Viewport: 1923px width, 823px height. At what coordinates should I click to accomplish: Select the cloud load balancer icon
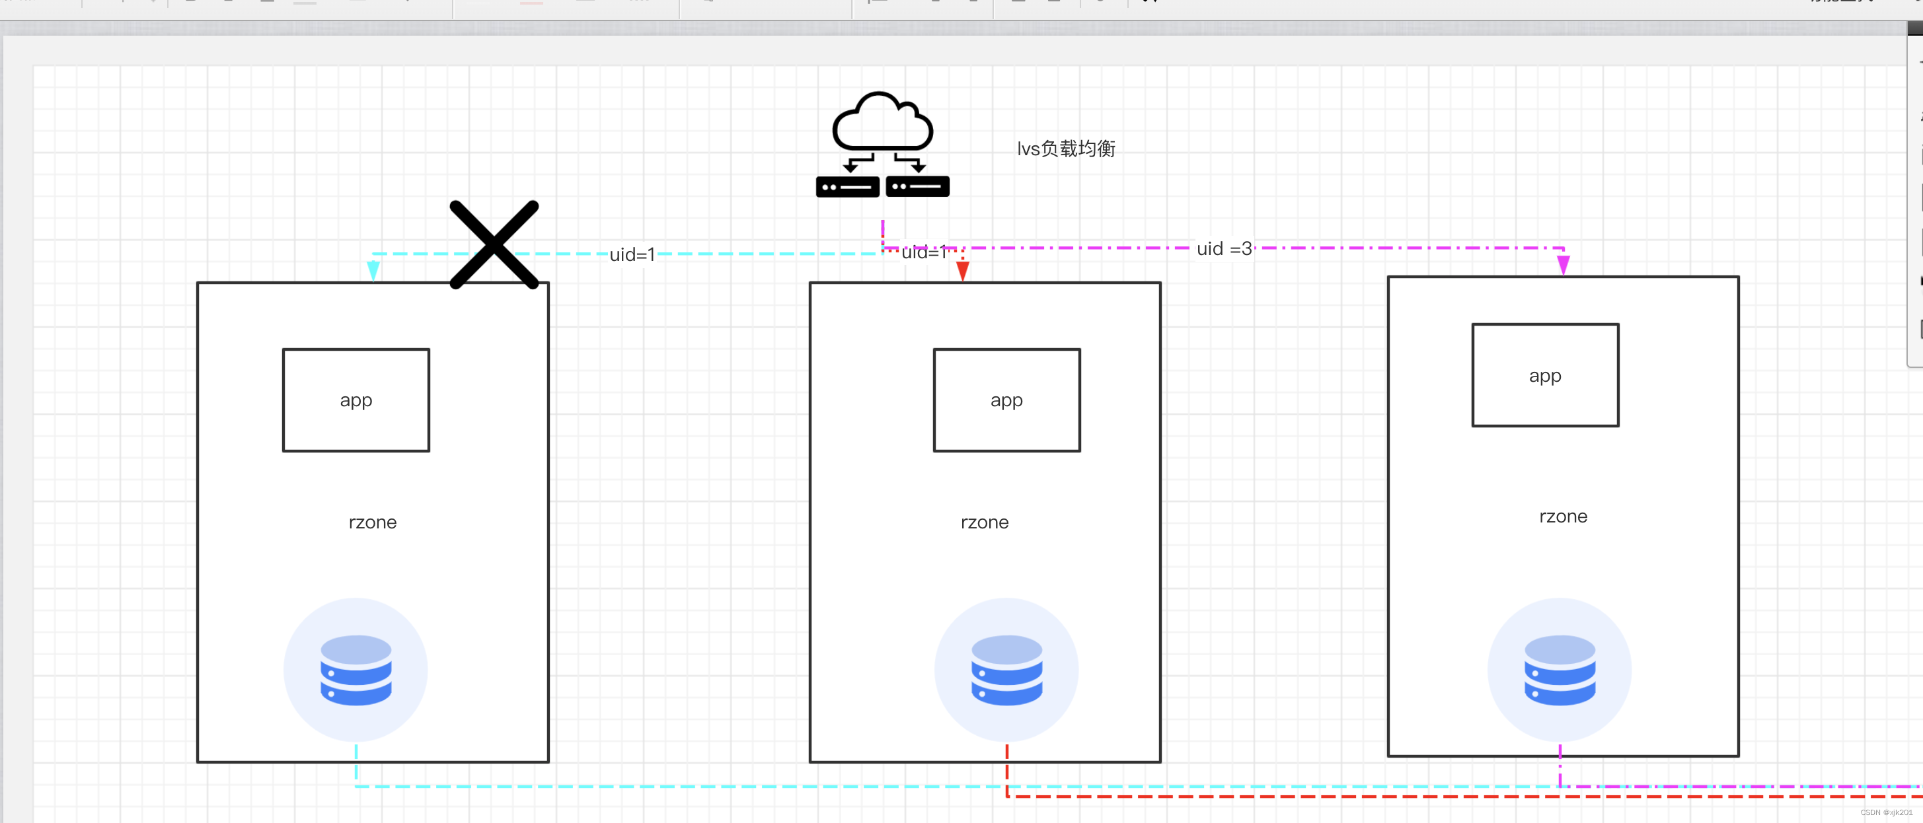click(882, 144)
